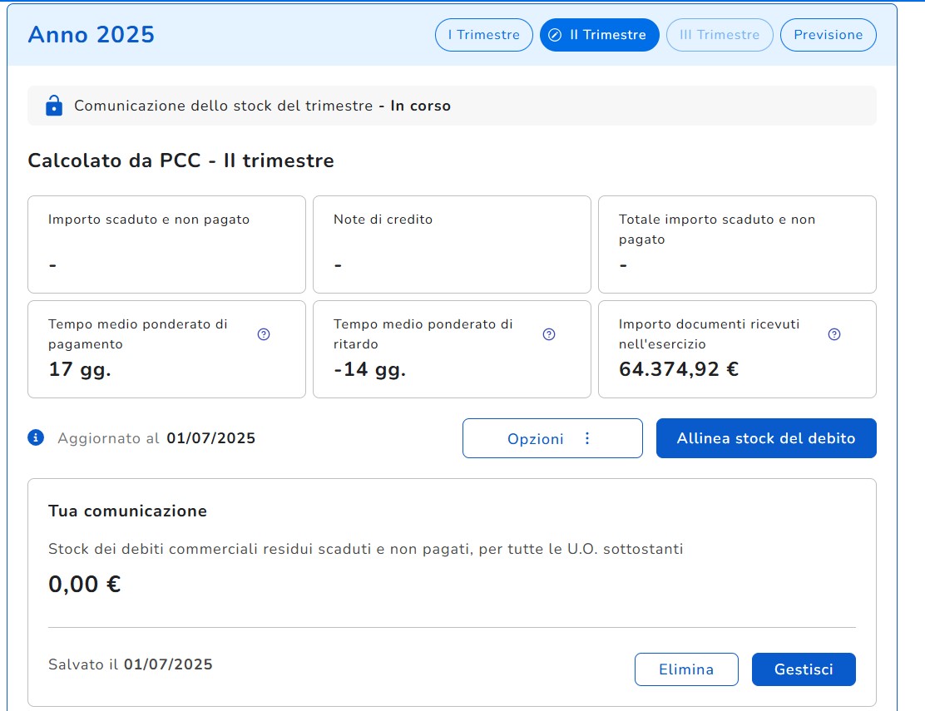Image resolution: width=925 pixels, height=711 pixels.
Task: Click help icon for Tempo medio di pagamento
Action: coord(264,334)
